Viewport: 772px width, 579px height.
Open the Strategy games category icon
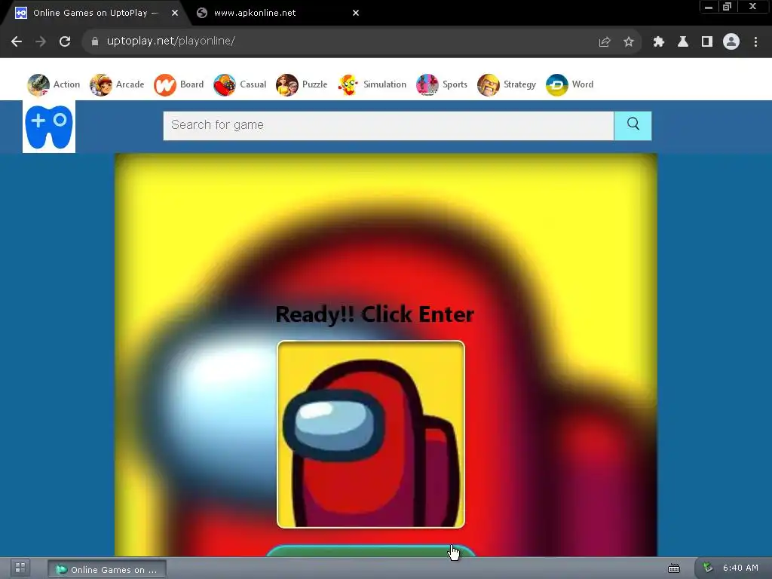coord(489,84)
